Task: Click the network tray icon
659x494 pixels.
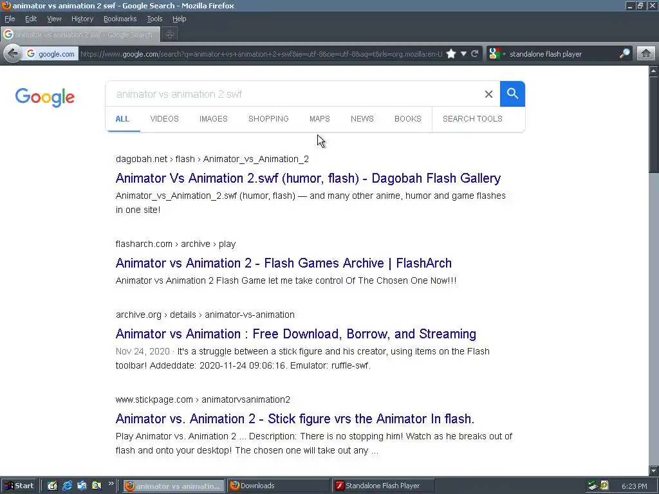Action: click(593, 486)
